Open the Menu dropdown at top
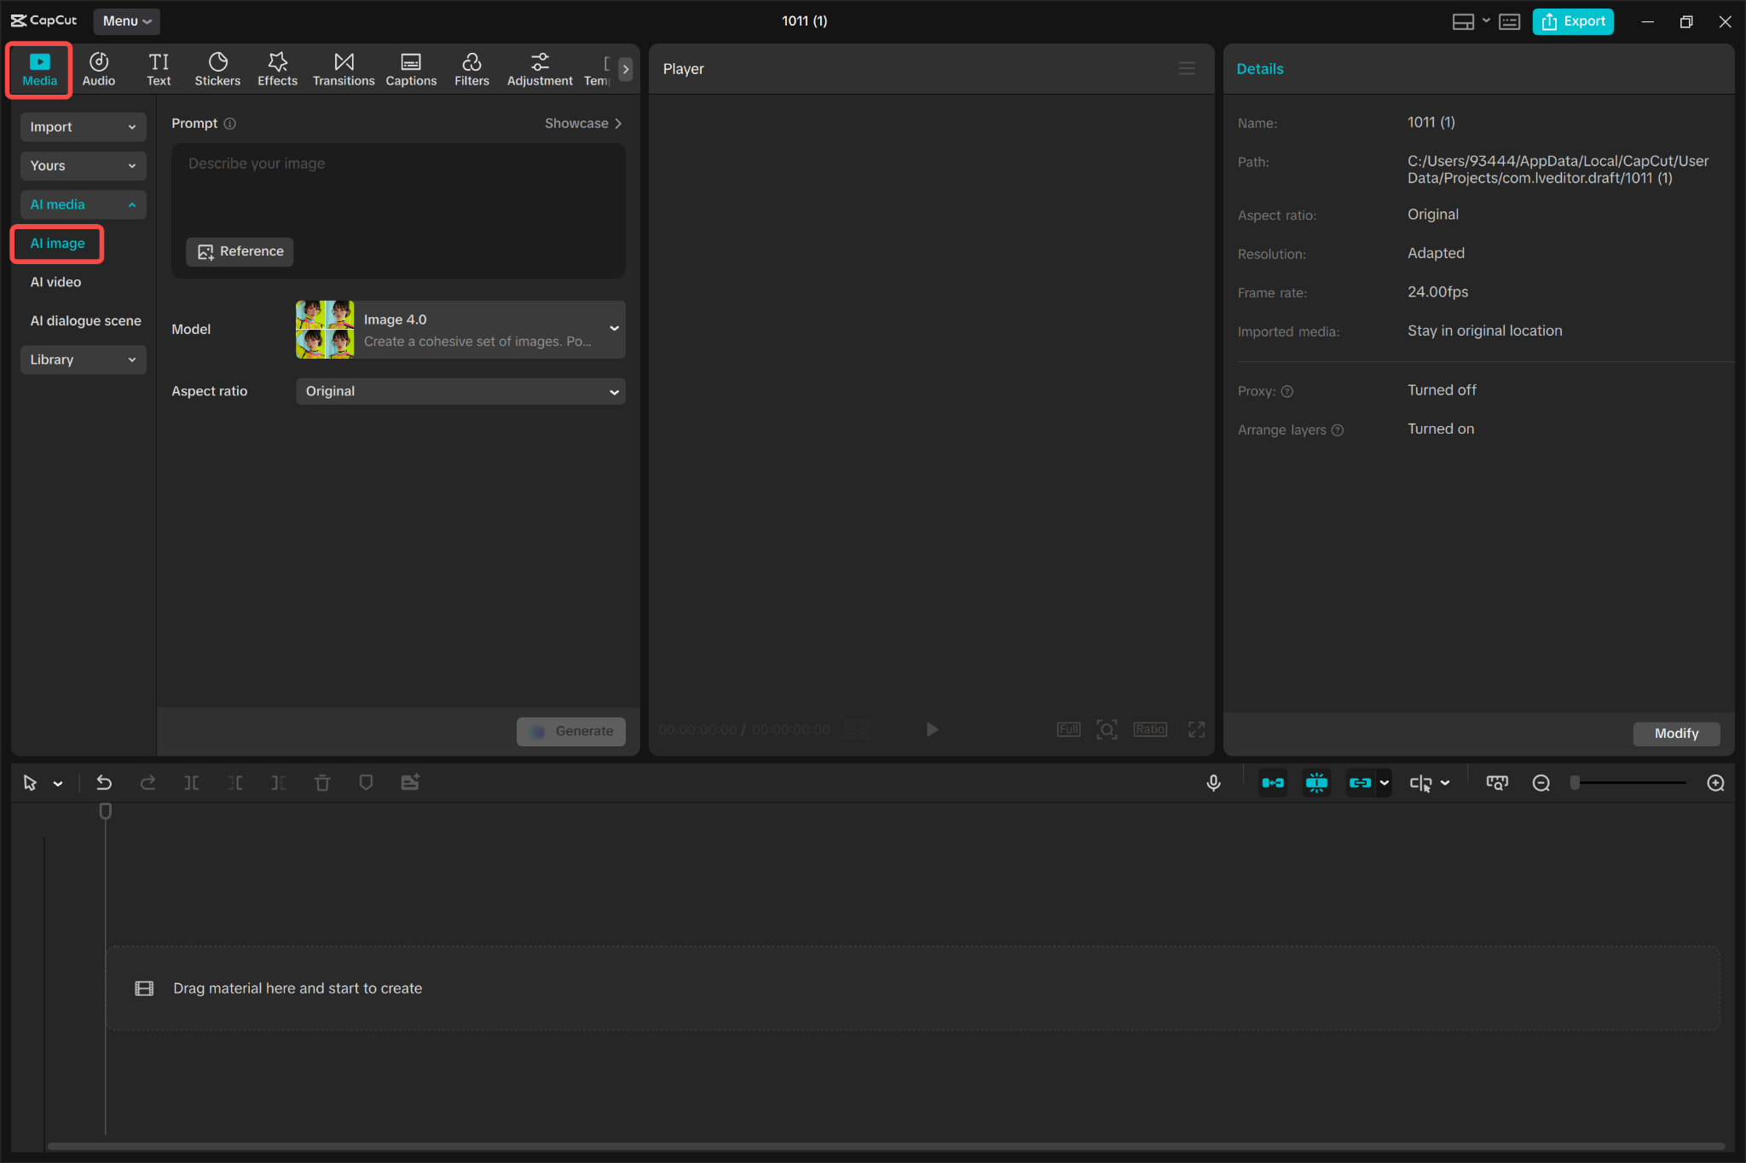The image size is (1746, 1163). pos(126,20)
